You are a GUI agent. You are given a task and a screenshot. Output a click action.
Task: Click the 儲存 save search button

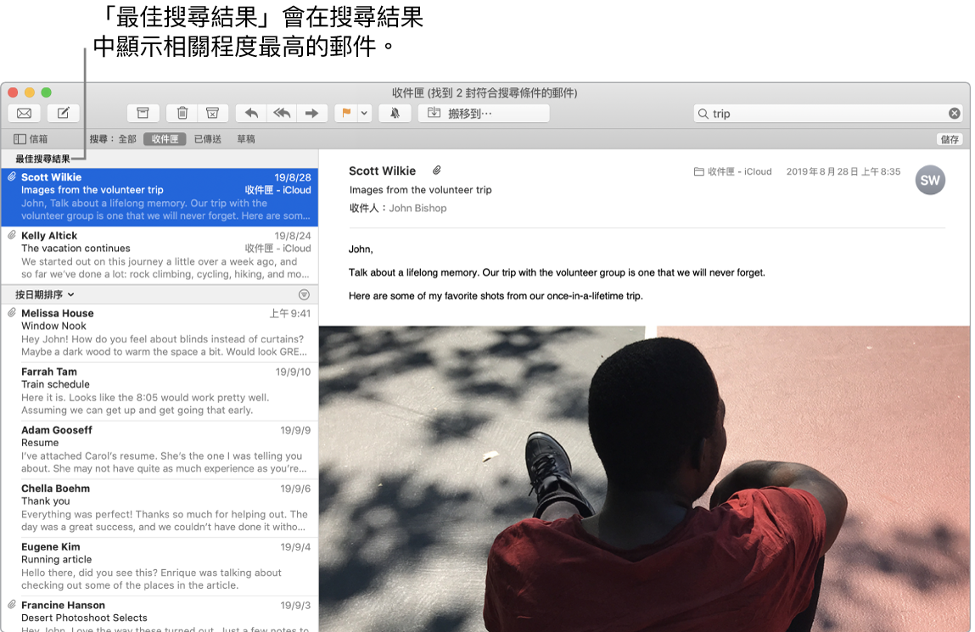click(950, 138)
